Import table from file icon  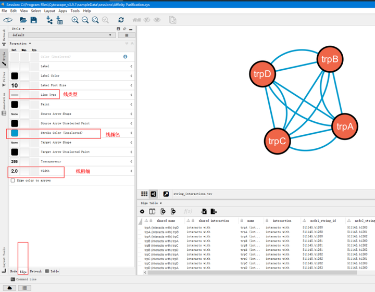tap(59, 20)
